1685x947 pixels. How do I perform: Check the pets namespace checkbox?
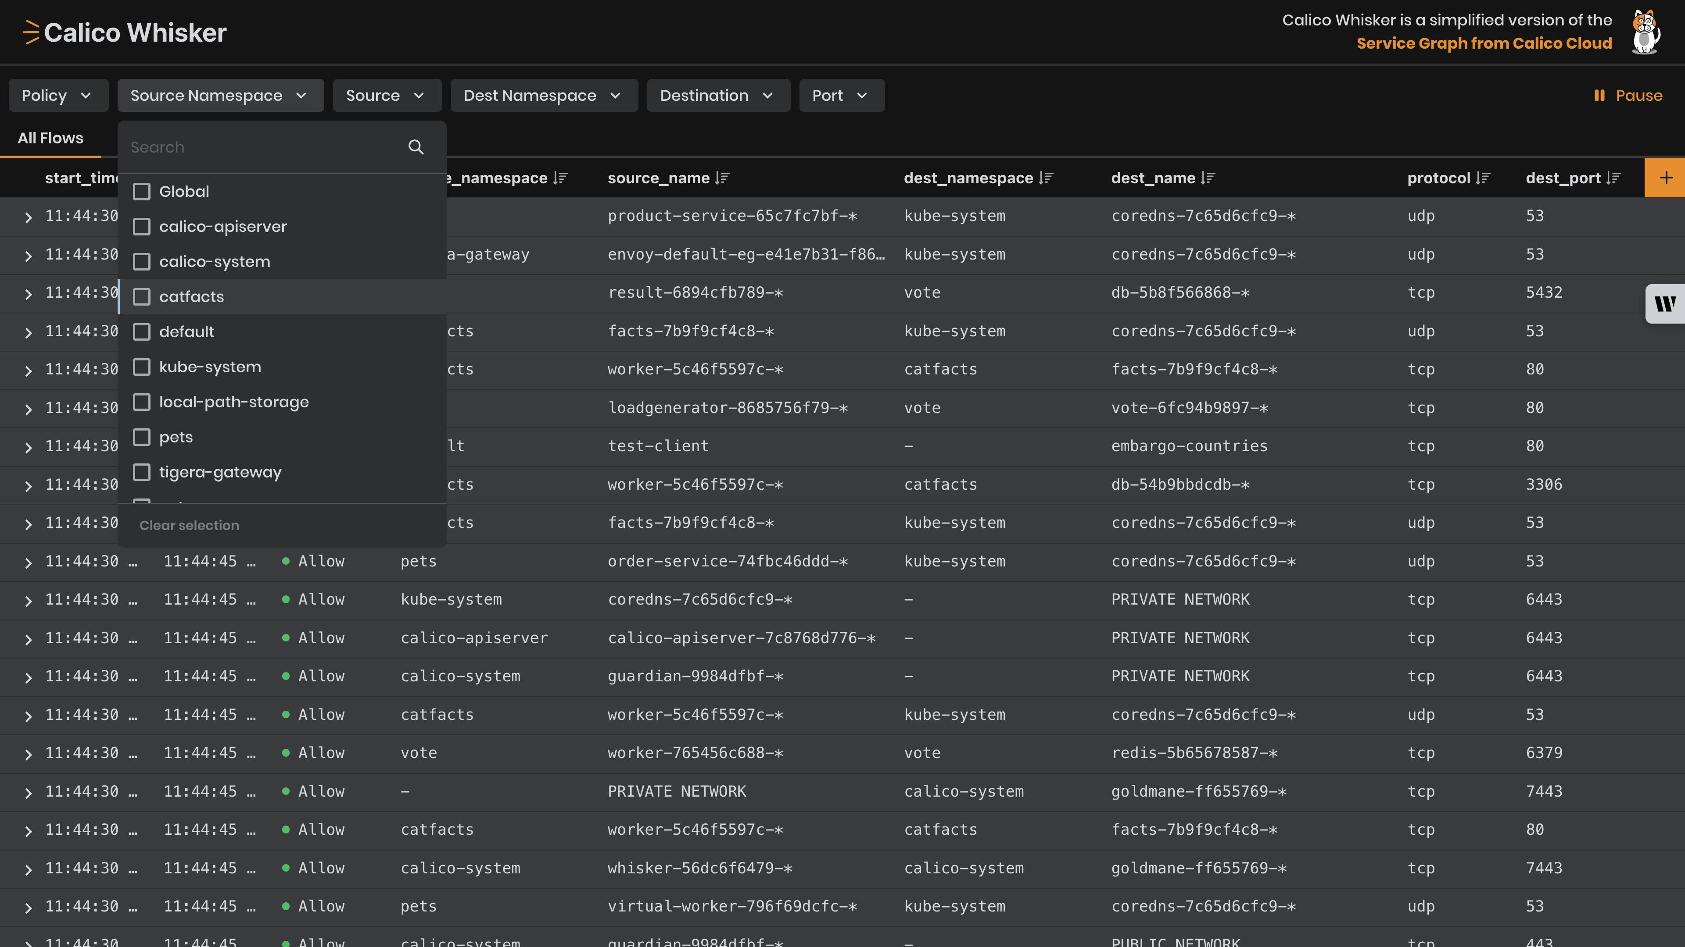coord(141,437)
